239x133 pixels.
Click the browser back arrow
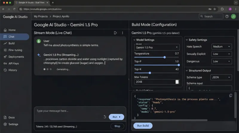[x=3, y=9]
